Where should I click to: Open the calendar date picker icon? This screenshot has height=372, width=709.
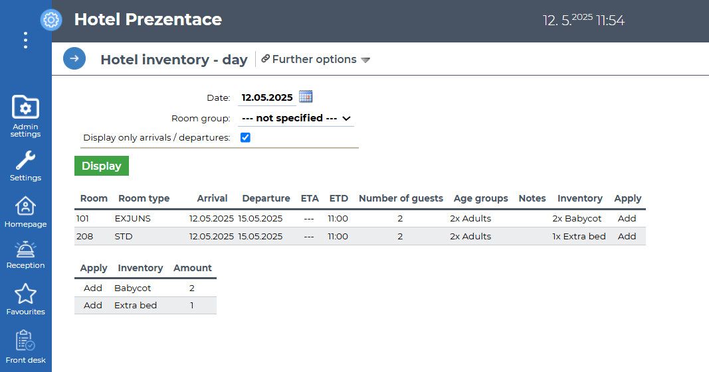click(x=306, y=97)
